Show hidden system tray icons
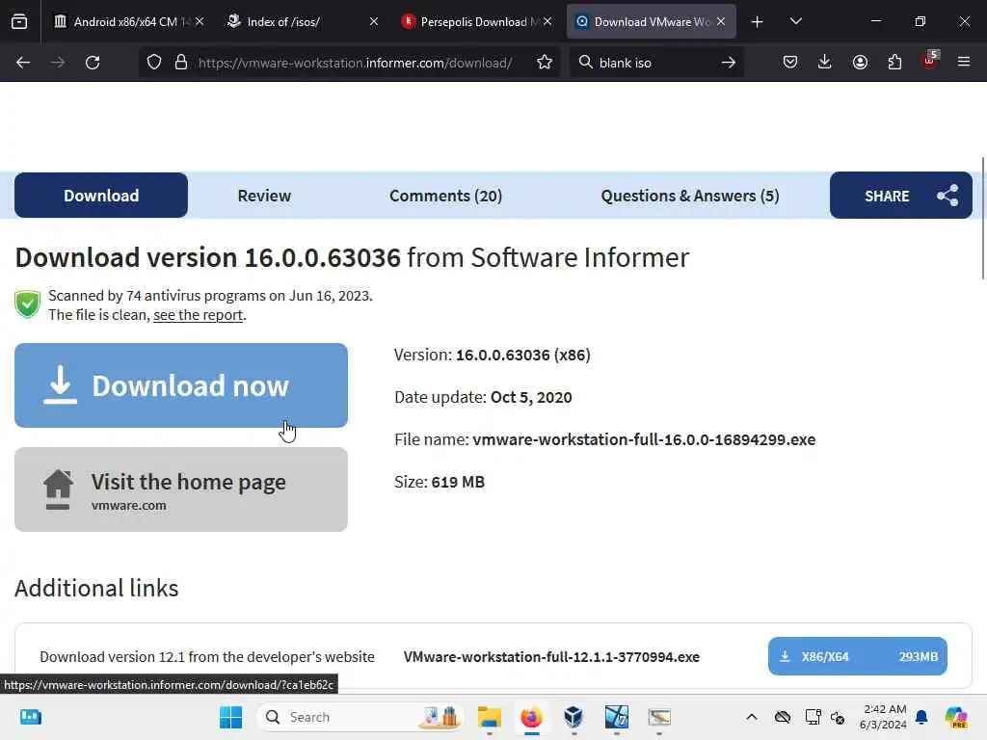The width and height of the screenshot is (987, 740). pos(752,717)
